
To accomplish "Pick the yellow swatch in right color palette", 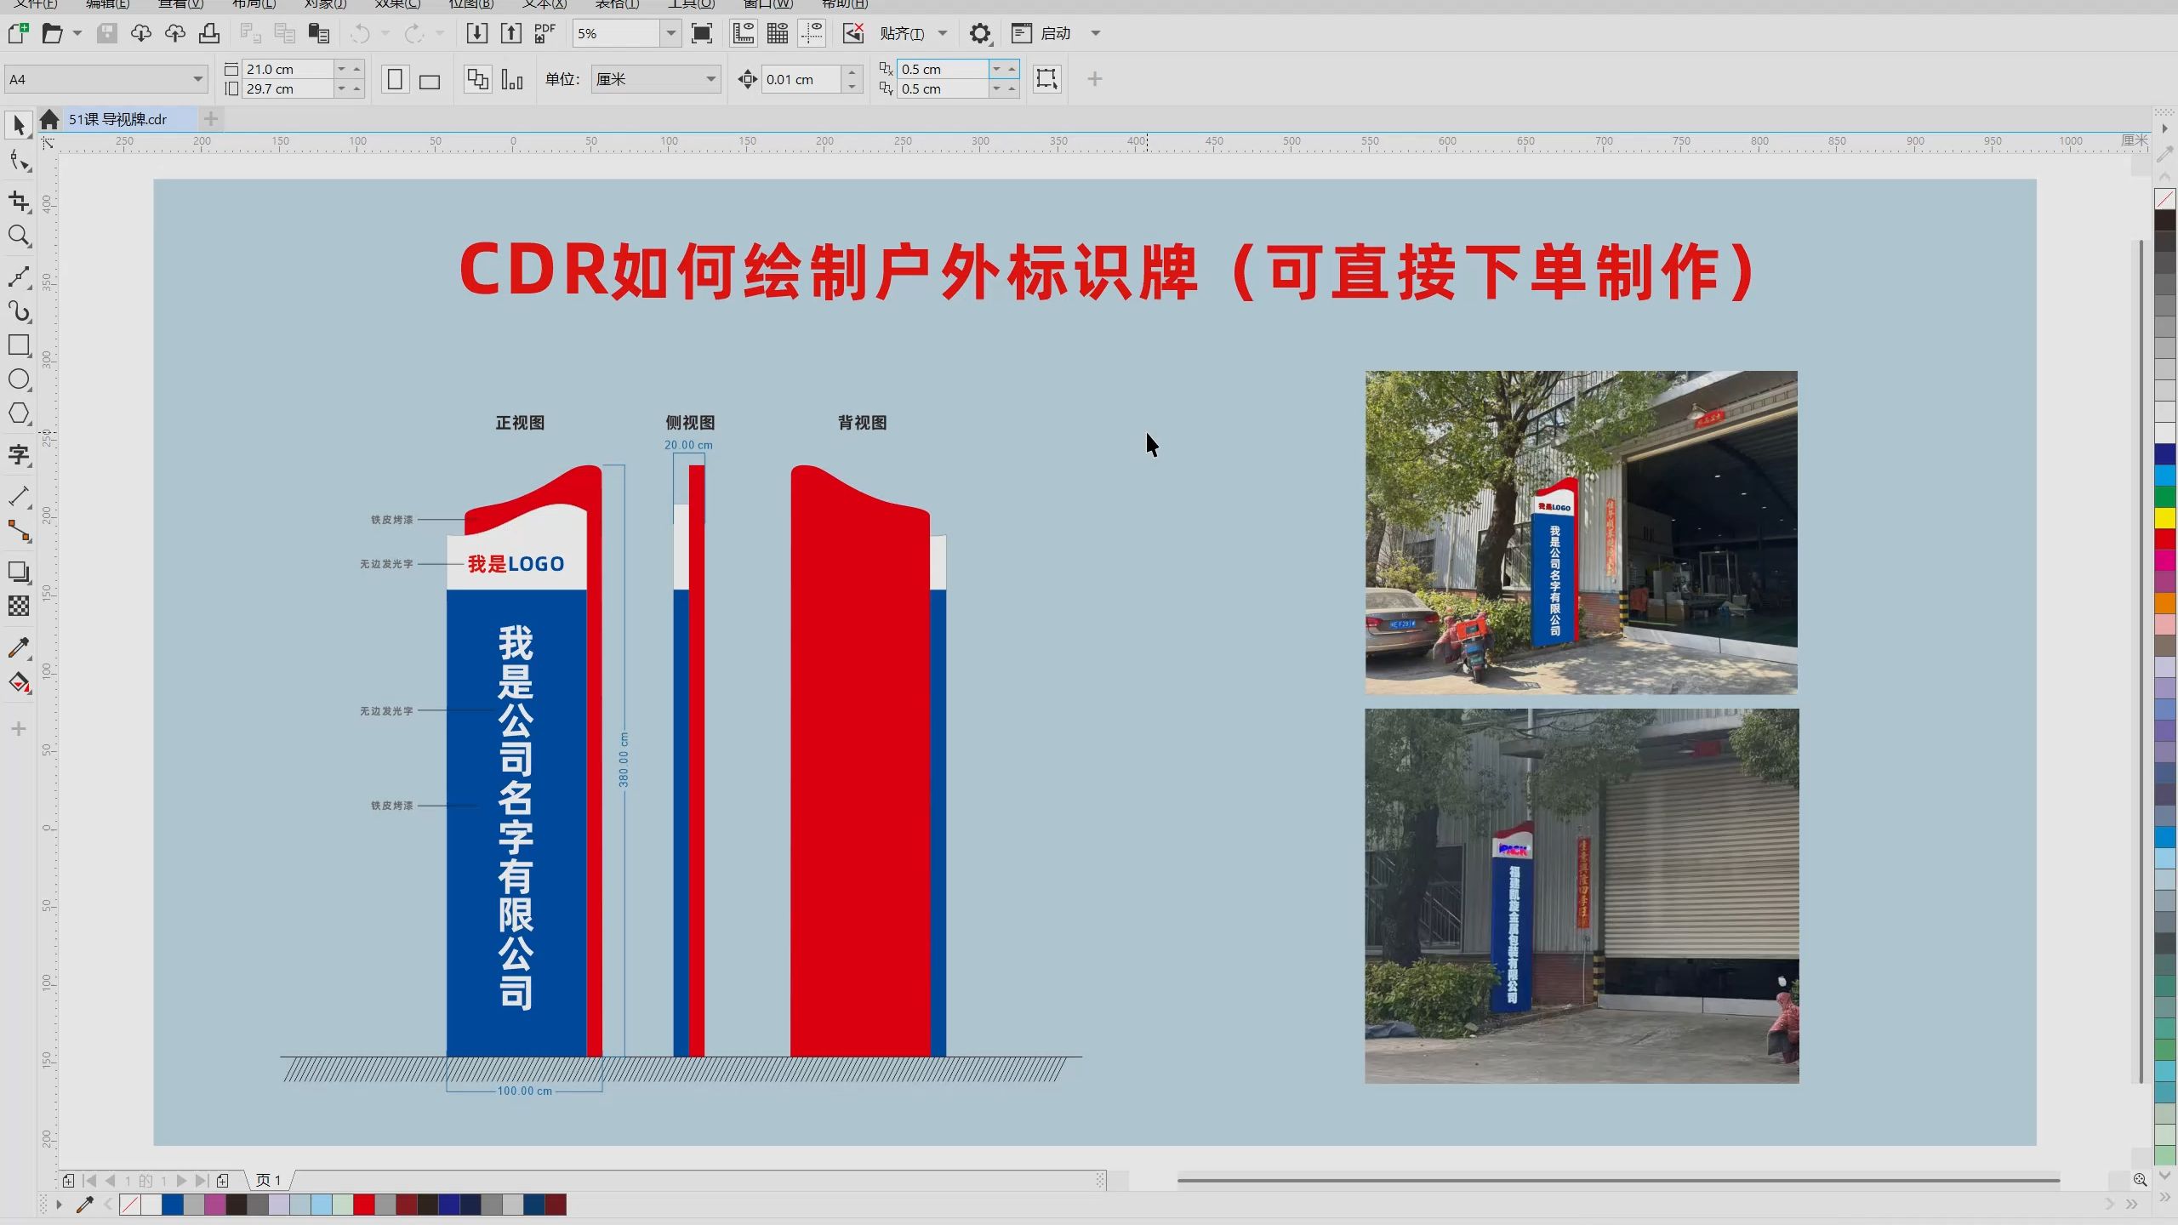I will (x=2165, y=517).
